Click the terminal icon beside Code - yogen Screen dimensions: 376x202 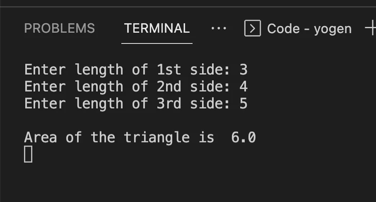(x=252, y=29)
